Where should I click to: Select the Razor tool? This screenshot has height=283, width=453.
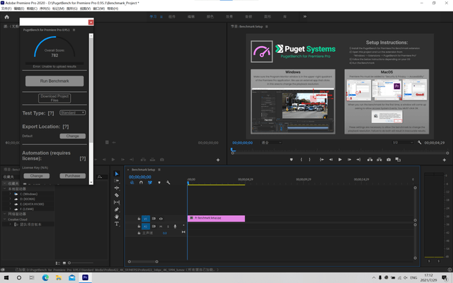point(117,195)
